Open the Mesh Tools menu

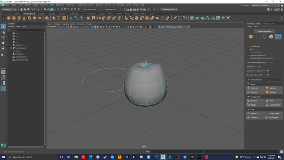pos(70,5)
